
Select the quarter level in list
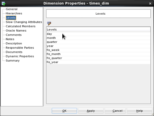click(52, 42)
